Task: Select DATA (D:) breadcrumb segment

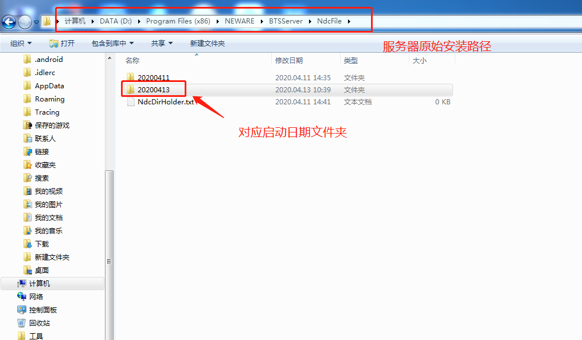Action: tap(116, 21)
